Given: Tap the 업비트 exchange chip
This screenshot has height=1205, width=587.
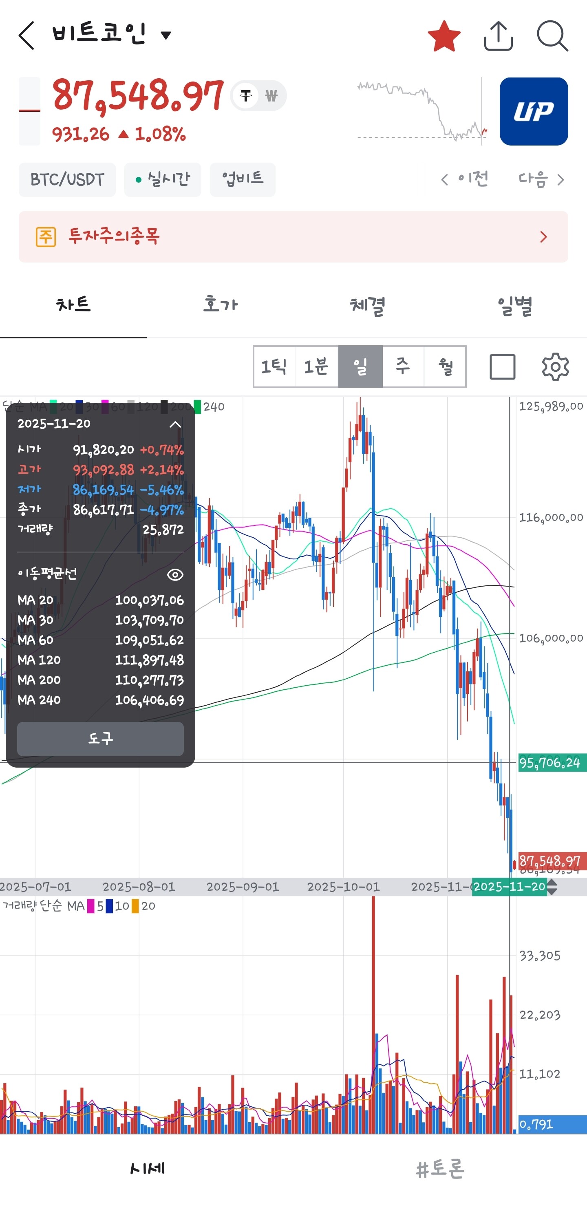Looking at the screenshot, I should (x=242, y=180).
